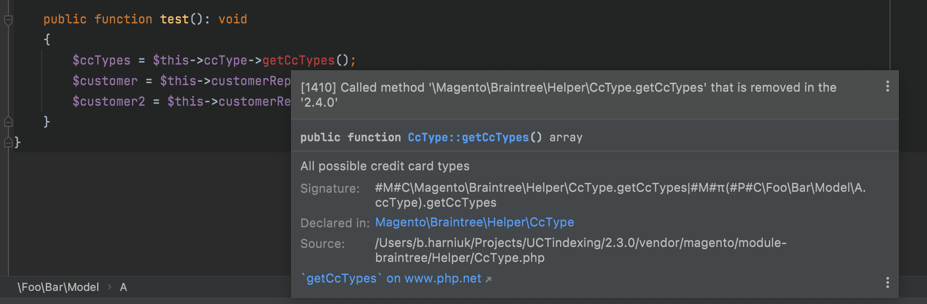Click the external link arrow after www.php.net
This screenshot has height=304, width=927.
coord(488,279)
